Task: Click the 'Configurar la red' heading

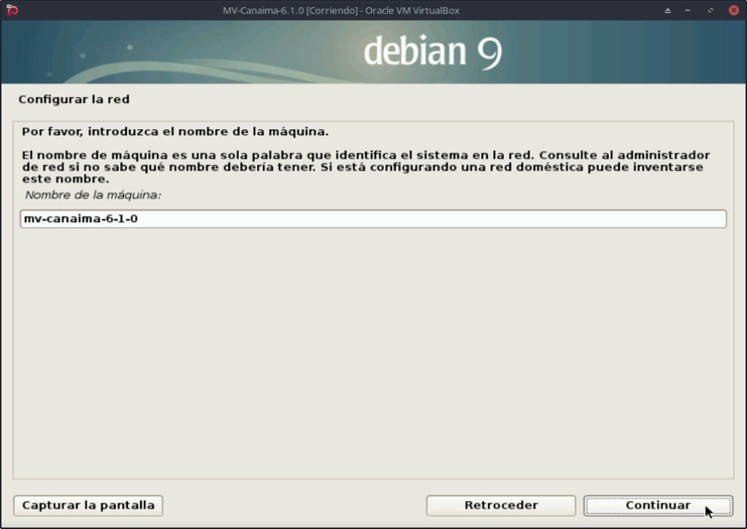Action: [x=74, y=99]
